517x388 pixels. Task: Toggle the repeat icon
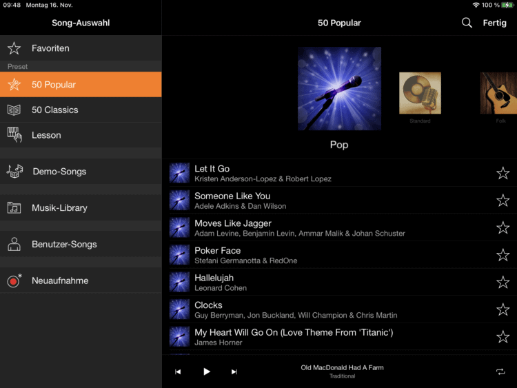500,372
